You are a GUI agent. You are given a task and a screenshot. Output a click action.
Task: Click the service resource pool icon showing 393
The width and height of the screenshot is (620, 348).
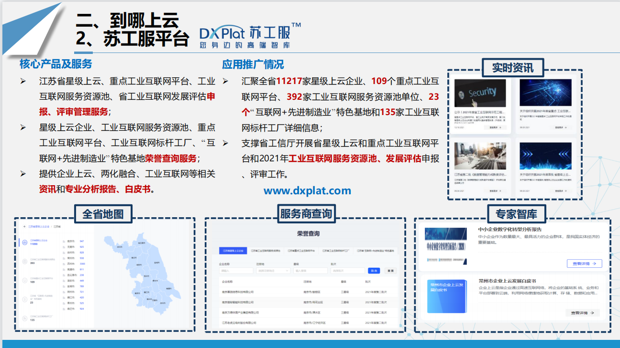[24, 261]
